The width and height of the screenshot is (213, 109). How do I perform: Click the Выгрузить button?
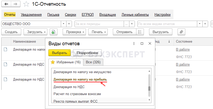161,32
